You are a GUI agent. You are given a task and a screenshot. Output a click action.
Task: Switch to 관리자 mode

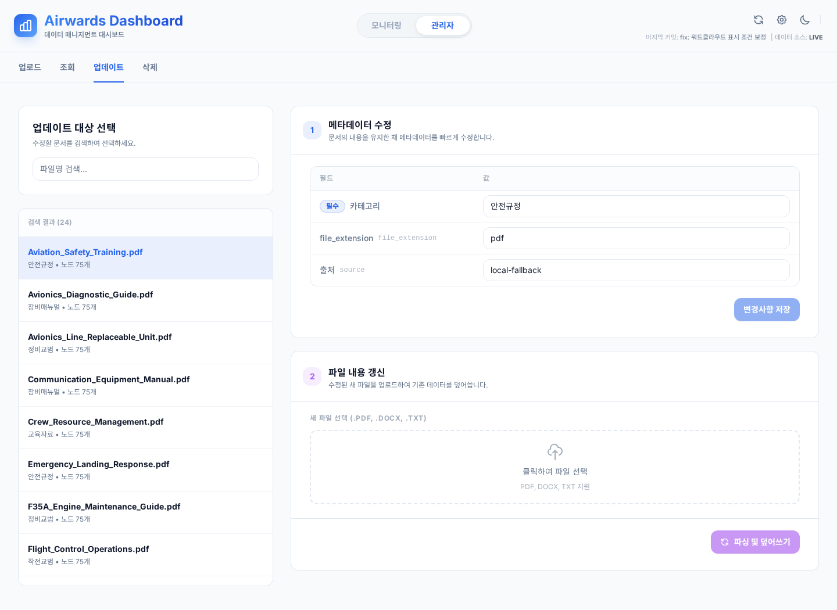(x=442, y=26)
